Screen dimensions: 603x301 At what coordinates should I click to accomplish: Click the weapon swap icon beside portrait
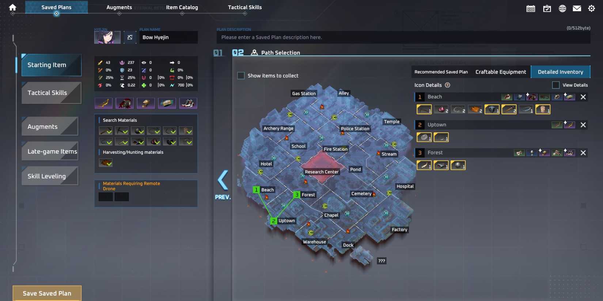pyautogui.click(x=130, y=37)
